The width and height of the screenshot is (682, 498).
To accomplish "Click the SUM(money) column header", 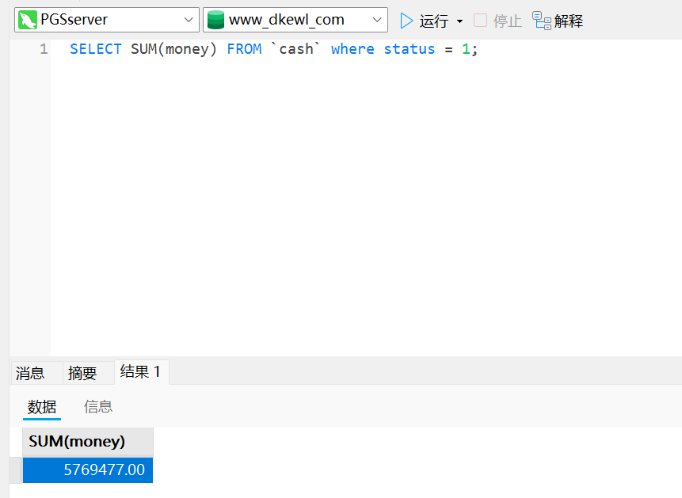I will (x=88, y=441).
